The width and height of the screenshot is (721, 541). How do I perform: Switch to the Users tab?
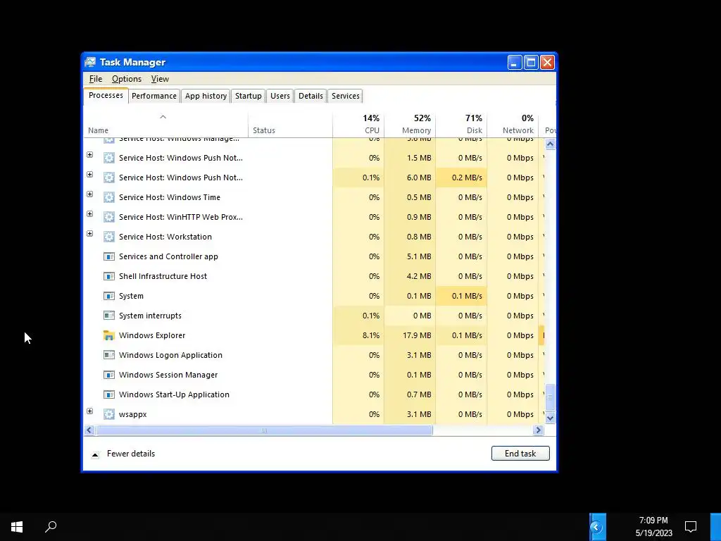click(x=280, y=96)
